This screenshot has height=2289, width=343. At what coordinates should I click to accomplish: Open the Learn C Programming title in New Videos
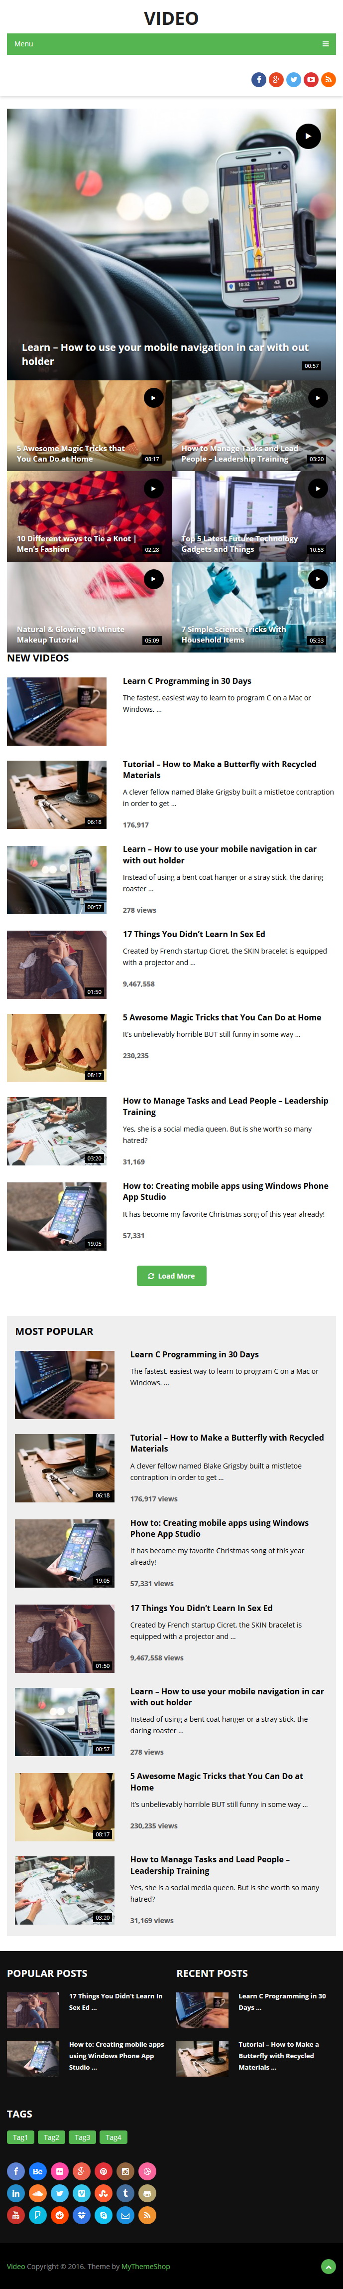(187, 680)
